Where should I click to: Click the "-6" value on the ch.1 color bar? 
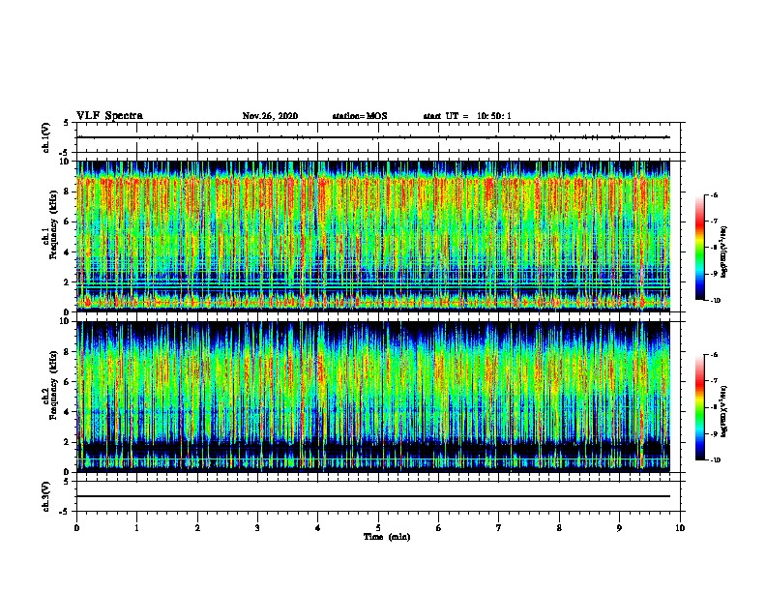(x=714, y=194)
